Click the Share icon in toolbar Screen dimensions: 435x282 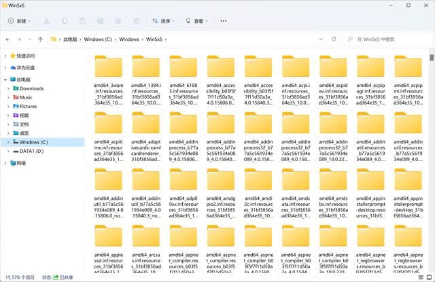tap(118, 21)
